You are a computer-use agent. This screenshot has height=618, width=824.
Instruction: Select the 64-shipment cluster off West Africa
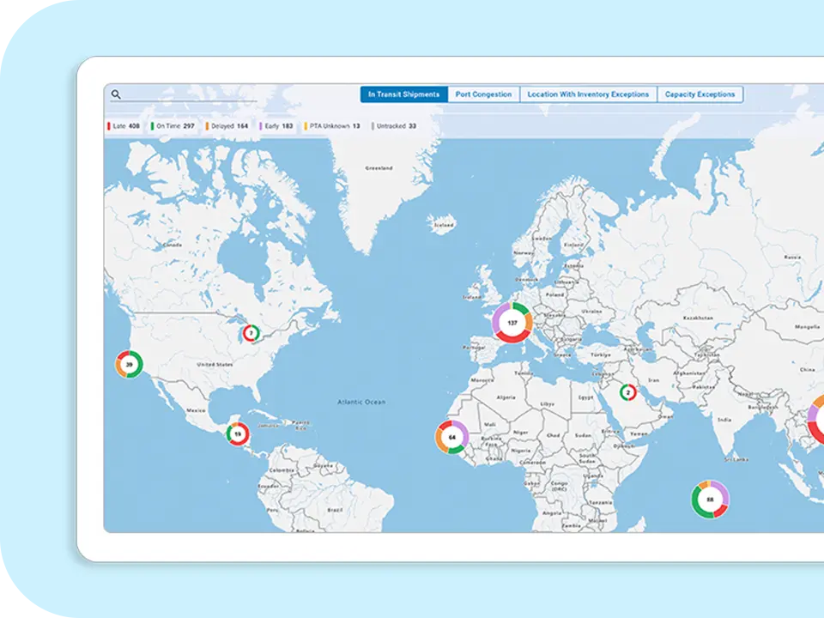[451, 437]
